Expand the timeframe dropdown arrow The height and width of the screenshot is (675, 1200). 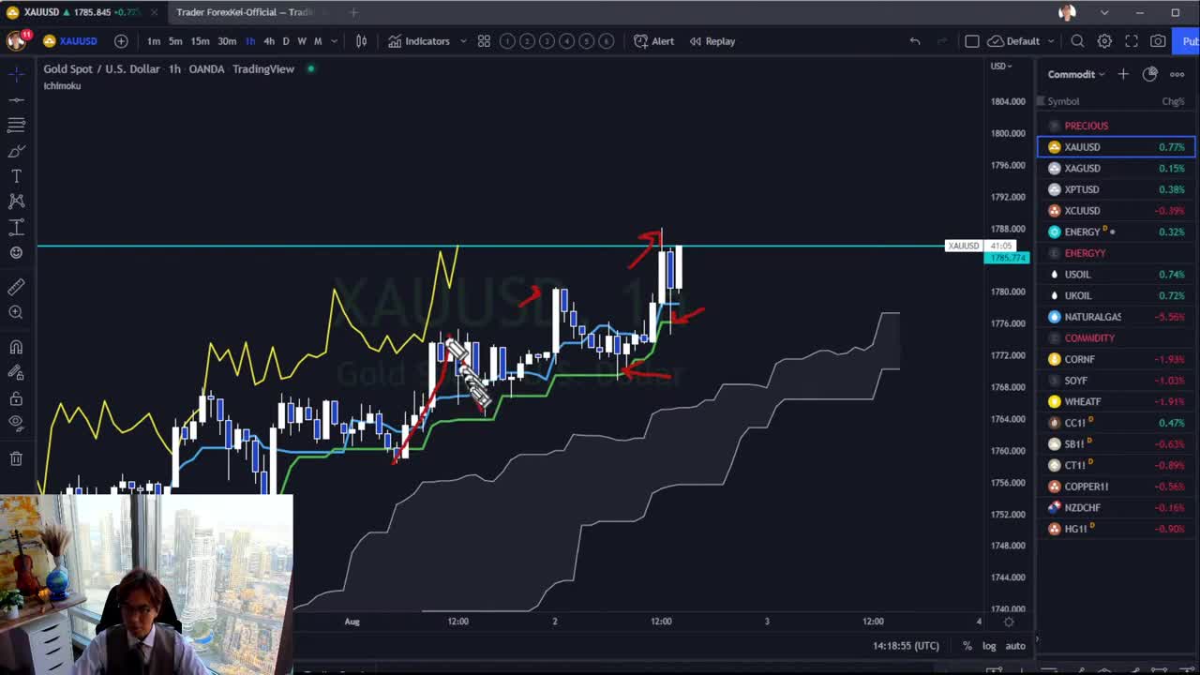334,41
